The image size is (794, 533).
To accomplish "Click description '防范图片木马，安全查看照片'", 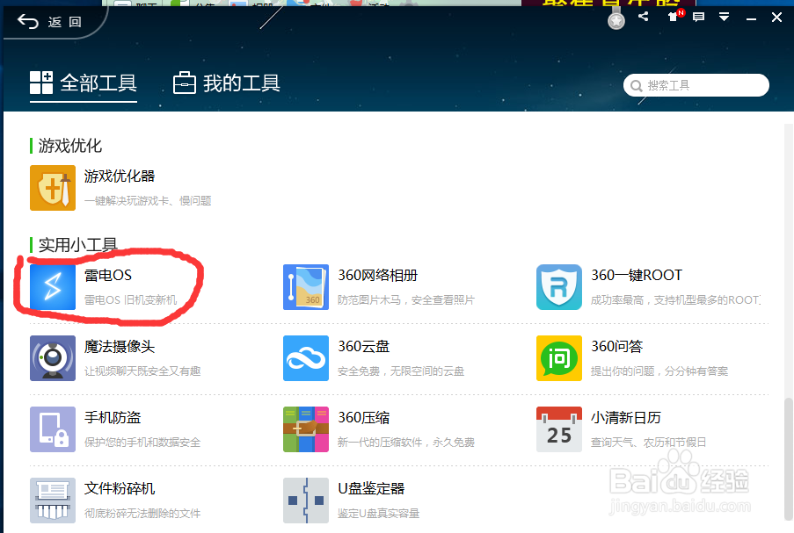I will tap(406, 300).
